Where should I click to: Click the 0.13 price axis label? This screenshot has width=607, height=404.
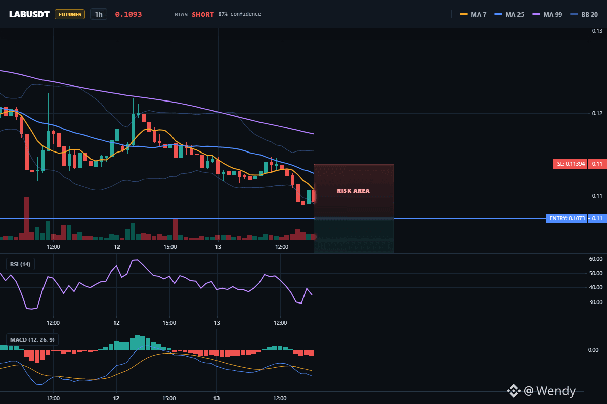coord(597,31)
